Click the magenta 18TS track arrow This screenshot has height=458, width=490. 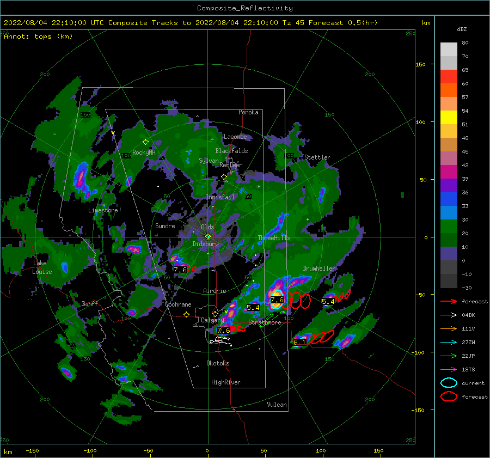(449, 370)
